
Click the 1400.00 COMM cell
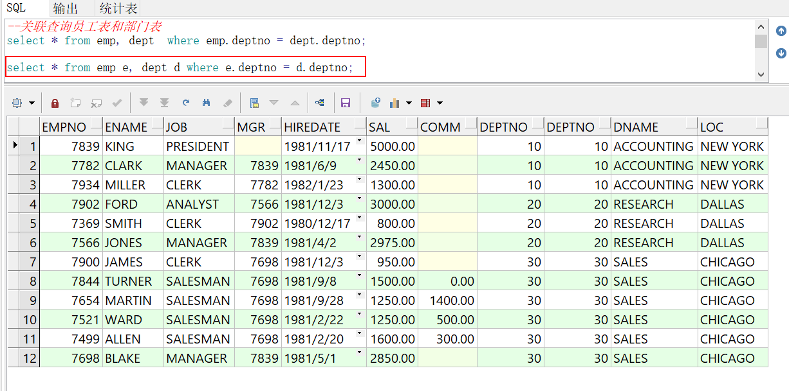click(x=447, y=300)
